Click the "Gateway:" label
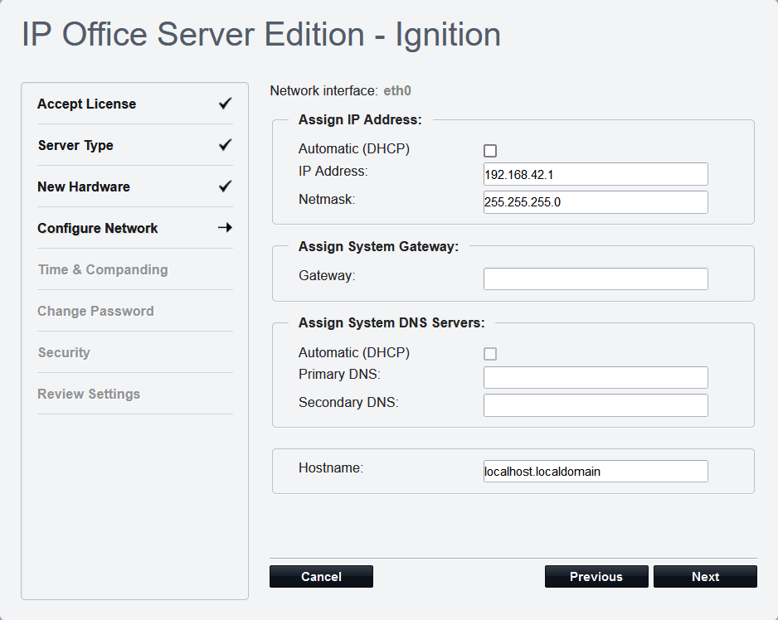This screenshot has height=620, width=778. tap(327, 275)
